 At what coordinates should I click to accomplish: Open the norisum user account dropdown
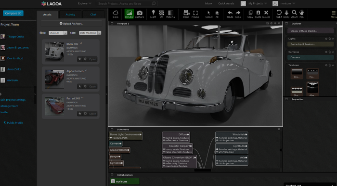(287, 3)
